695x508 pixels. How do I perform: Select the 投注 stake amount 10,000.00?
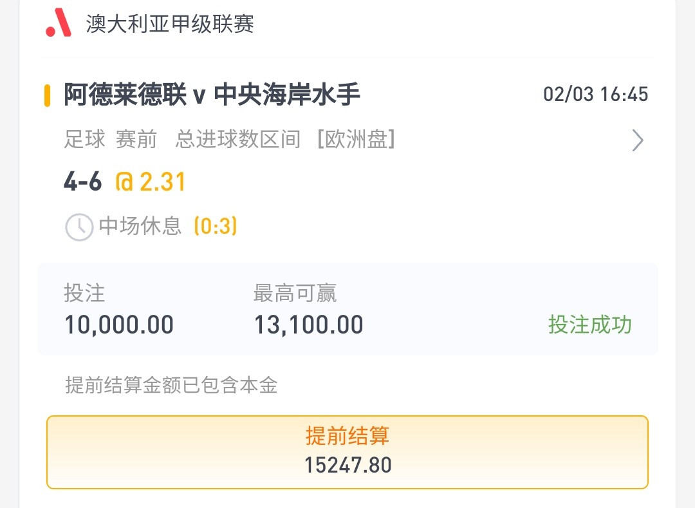(119, 325)
